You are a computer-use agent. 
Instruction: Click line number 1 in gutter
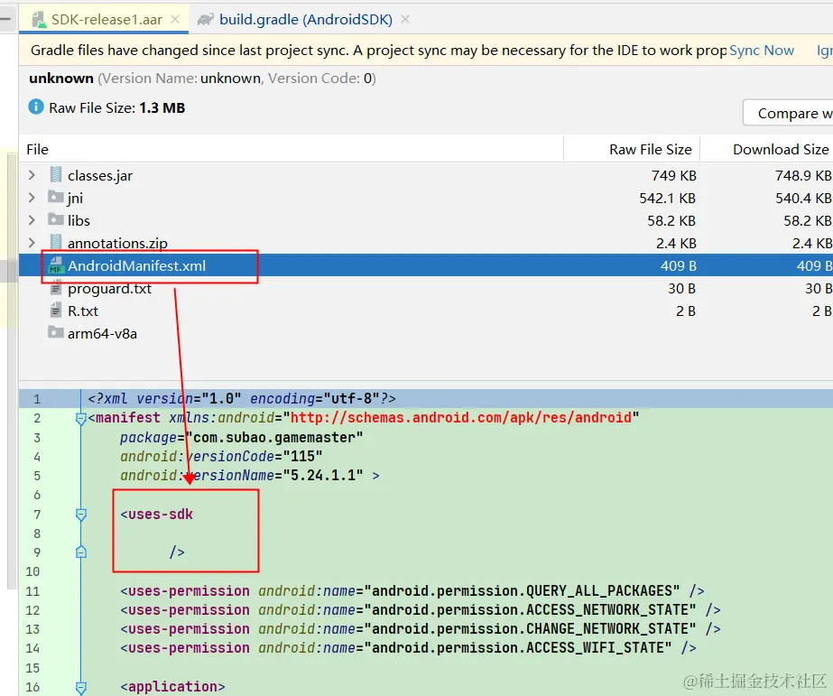point(37,399)
